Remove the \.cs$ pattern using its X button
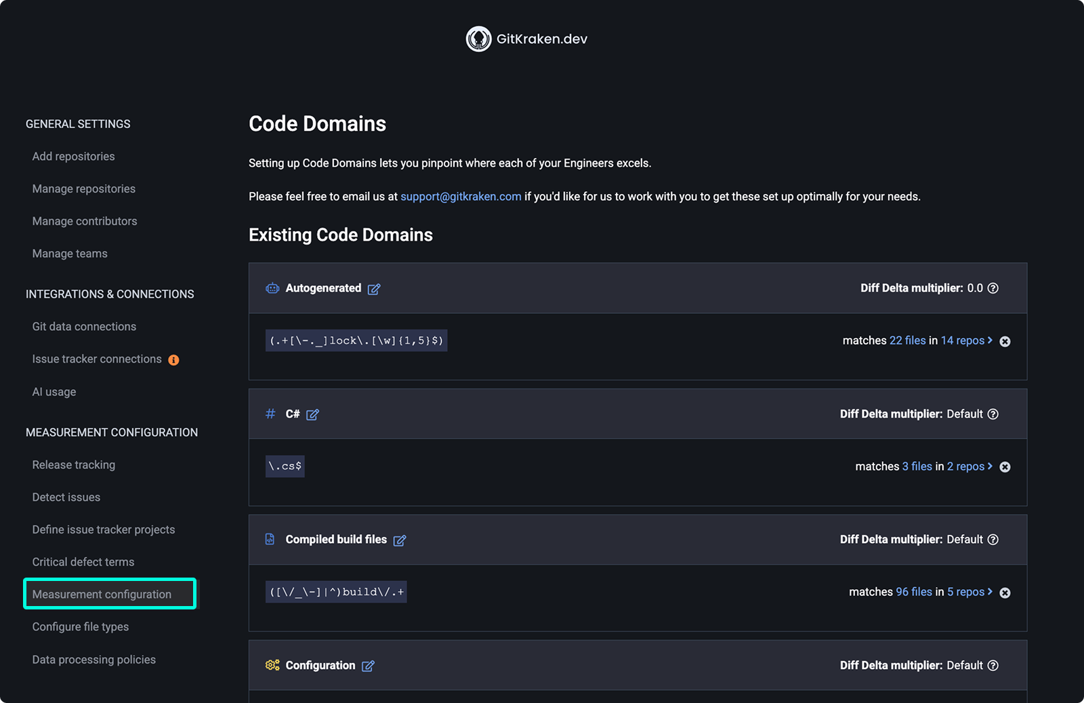This screenshot has width=1084, height=703. (1005, 466)
